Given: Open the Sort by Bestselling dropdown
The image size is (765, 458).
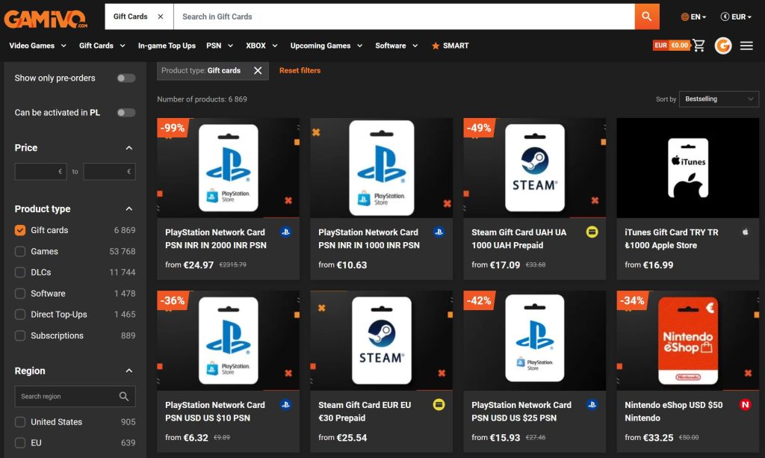Looking at the screenshot, I should coord(719,99).
